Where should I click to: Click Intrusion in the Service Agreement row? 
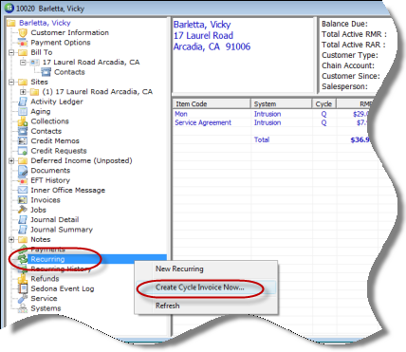[268, 122]
